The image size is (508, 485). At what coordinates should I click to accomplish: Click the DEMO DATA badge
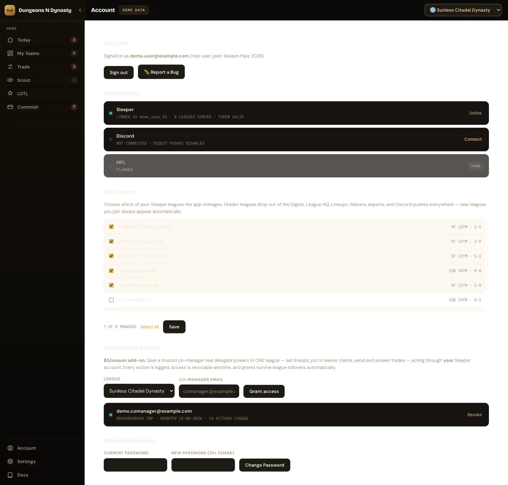point(134,10)
